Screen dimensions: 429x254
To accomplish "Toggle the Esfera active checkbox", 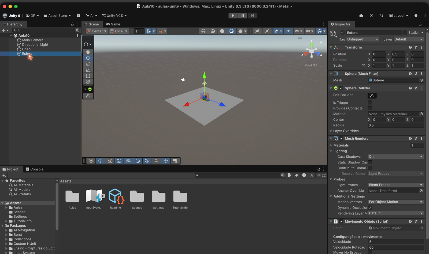I will 342,33.
